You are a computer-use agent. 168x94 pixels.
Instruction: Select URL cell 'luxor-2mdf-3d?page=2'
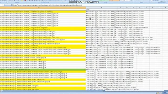pos(43,86)
